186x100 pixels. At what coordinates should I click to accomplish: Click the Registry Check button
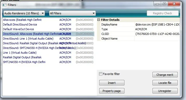click(163, 13)
